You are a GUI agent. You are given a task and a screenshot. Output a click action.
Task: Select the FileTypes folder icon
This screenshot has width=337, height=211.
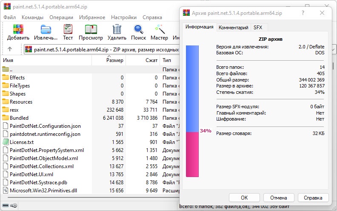6,86
